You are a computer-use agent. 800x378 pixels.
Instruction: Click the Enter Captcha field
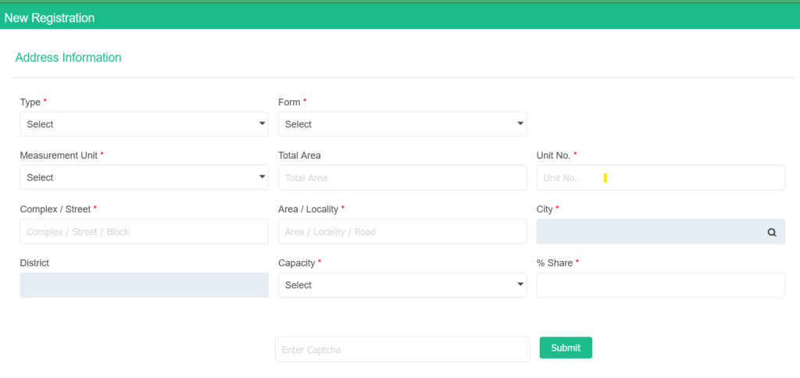click(402, 350)
